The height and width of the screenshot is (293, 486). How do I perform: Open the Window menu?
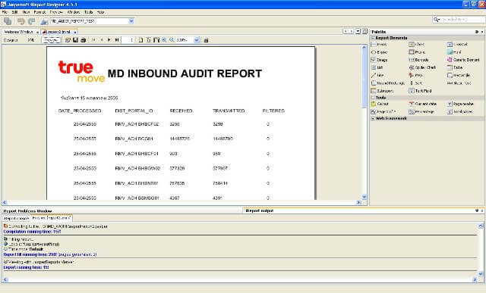pos(74,12)
